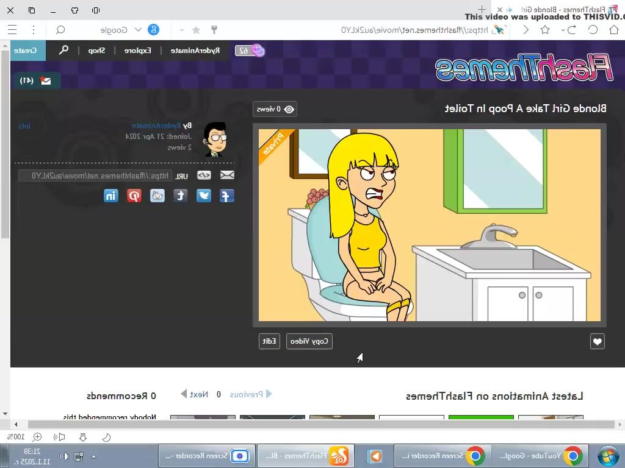Switch to the FlashThemes - Blonde Girl tab
This screenshot has height=468, width=625.
558,10
